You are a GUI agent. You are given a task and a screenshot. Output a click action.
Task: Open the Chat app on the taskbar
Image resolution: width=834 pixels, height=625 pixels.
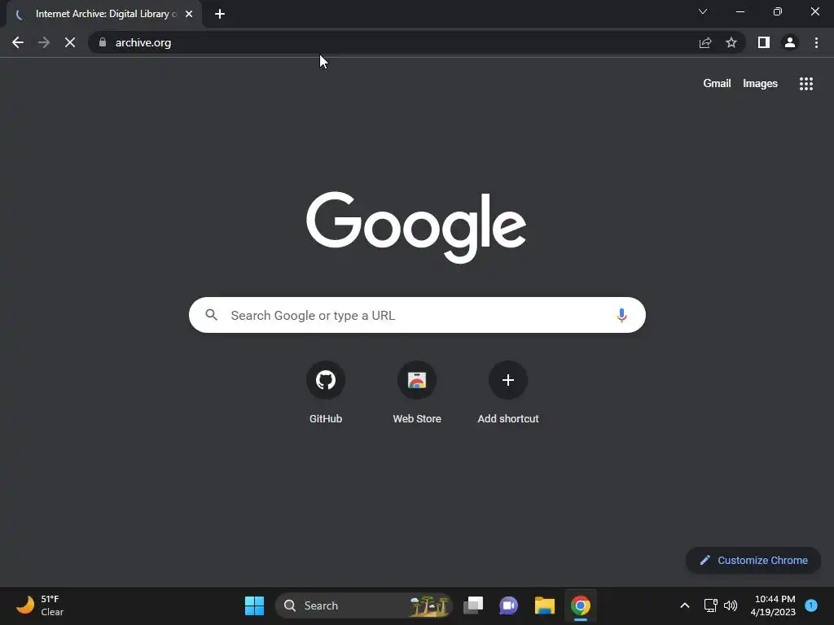[508, 605]
